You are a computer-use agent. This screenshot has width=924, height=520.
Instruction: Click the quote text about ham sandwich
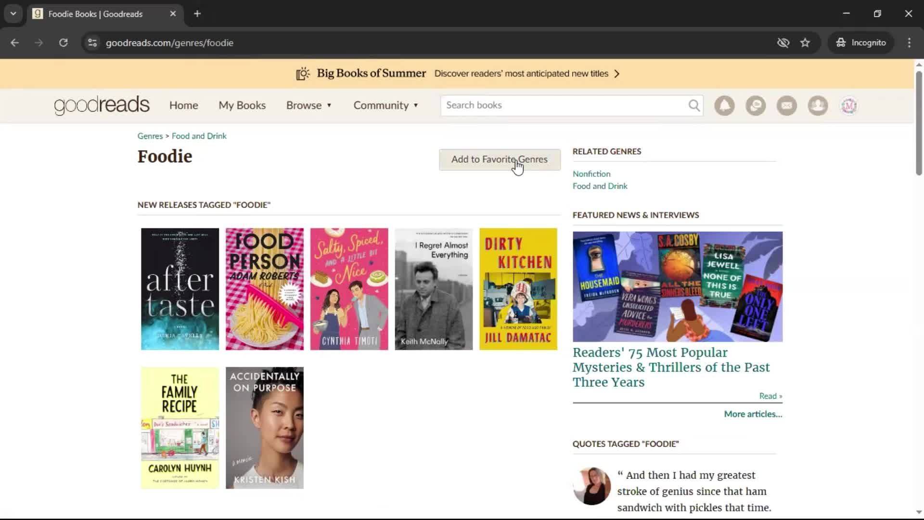point(694,491)
